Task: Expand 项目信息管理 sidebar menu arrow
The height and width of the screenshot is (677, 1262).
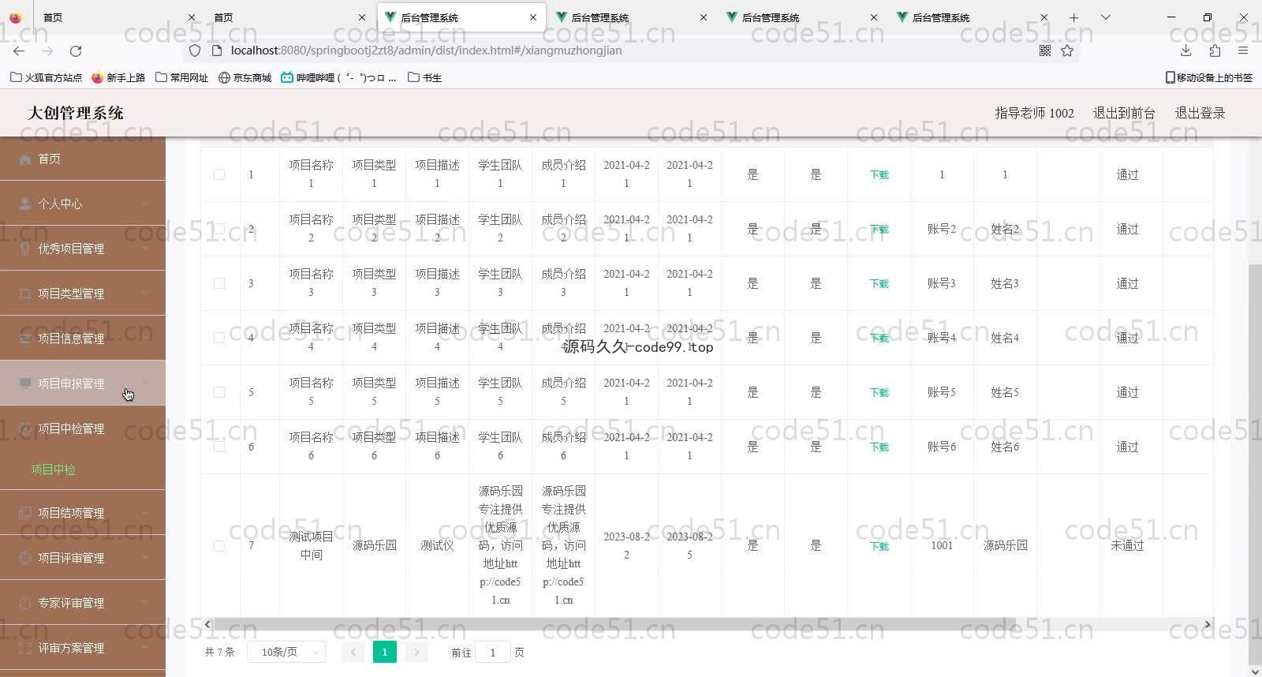Action: click(x=145, y=338)
